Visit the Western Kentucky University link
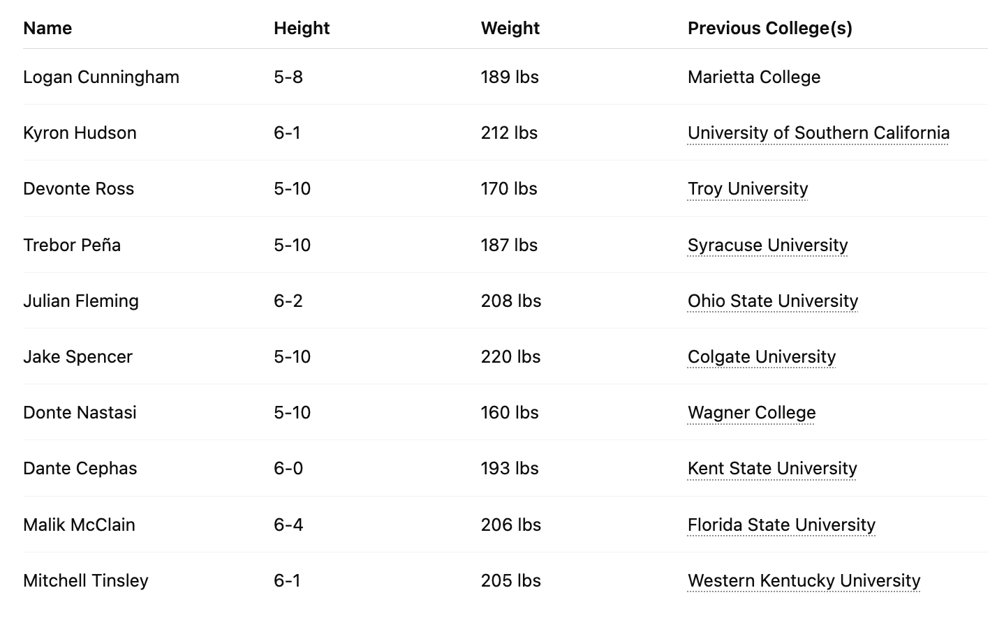This screenshot has width=997, height=618. [804, 581]
